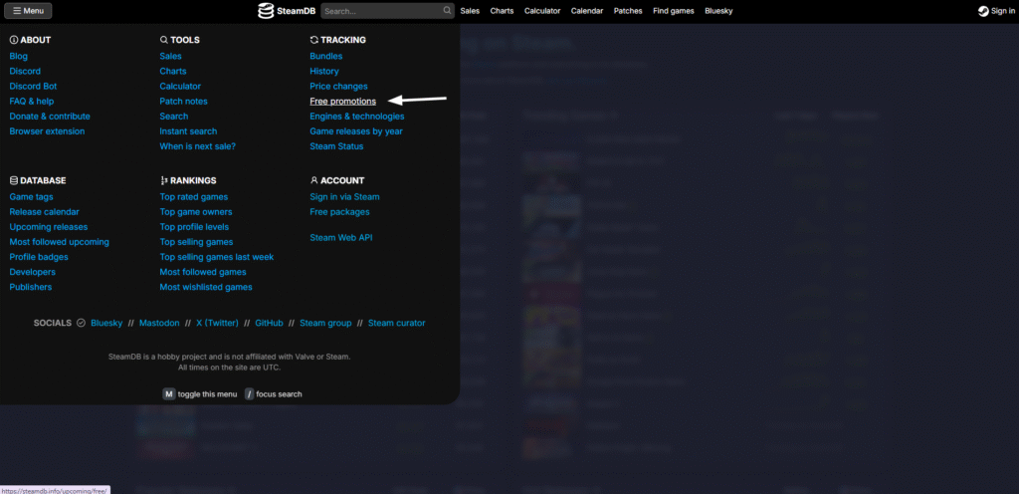Click the SteamDB logo icon

coord(266,11)
